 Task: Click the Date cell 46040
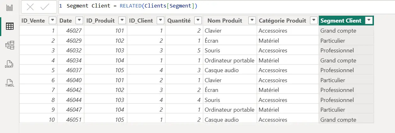(74, 80)
